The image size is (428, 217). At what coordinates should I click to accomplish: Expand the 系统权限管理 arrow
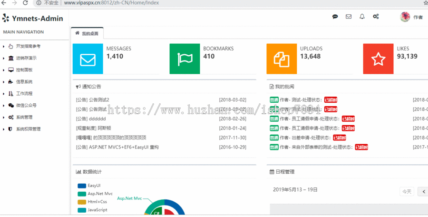coord(3,129)
